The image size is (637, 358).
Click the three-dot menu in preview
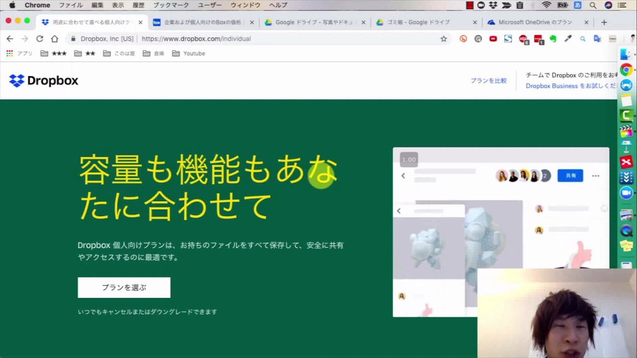pos(596,176)
